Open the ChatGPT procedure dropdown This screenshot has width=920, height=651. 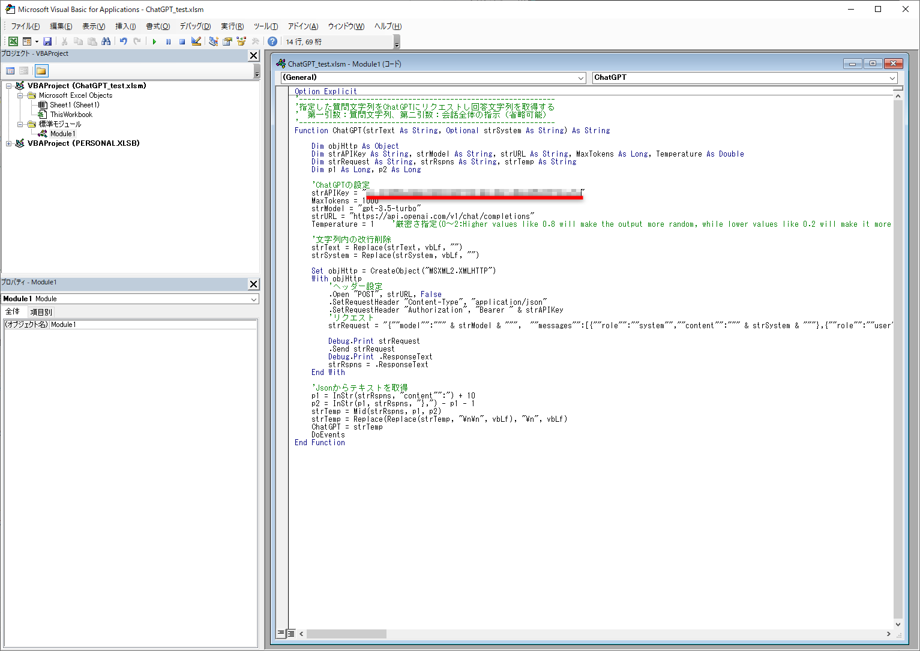coord(892,78)
